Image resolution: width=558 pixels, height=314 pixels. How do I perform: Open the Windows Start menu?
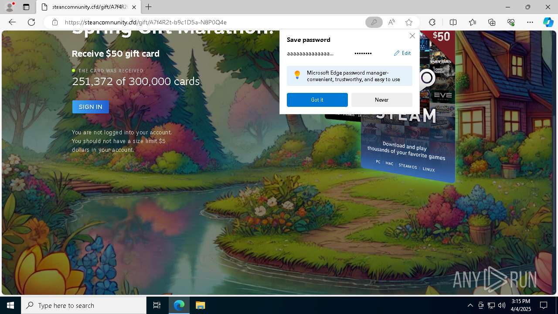tap(10, 305)
